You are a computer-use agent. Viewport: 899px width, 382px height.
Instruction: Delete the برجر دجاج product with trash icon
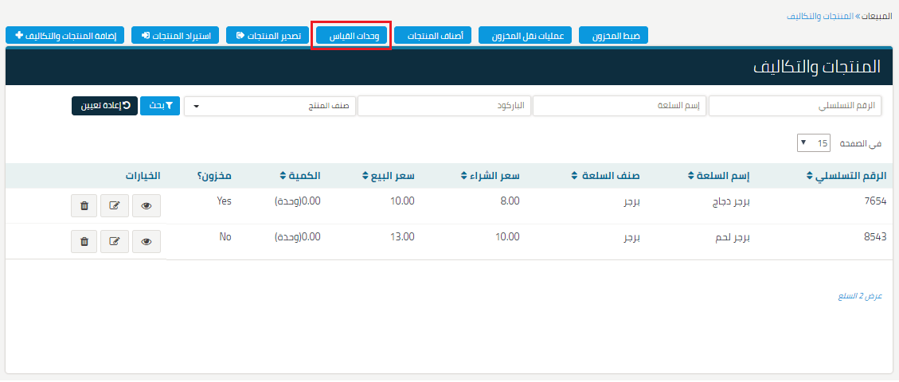[84, 206]
